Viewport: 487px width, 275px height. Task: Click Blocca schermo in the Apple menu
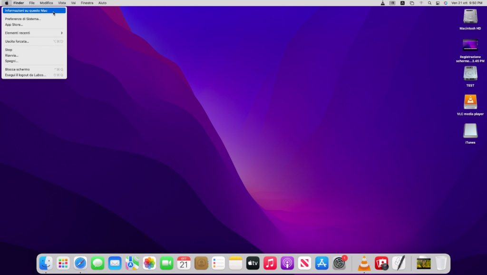[17, 69]
